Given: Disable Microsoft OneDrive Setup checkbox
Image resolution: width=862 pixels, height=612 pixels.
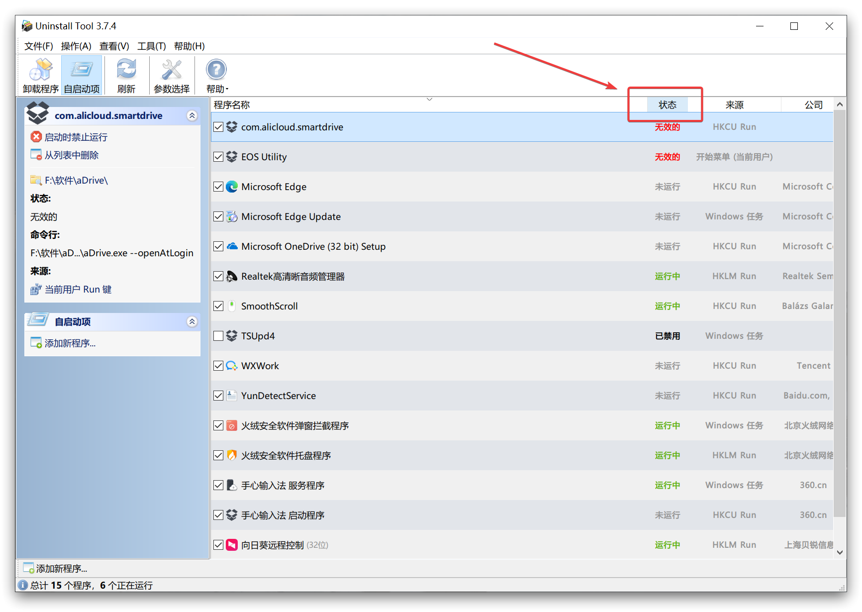Looking at the screenshot, I should [218, 246].
